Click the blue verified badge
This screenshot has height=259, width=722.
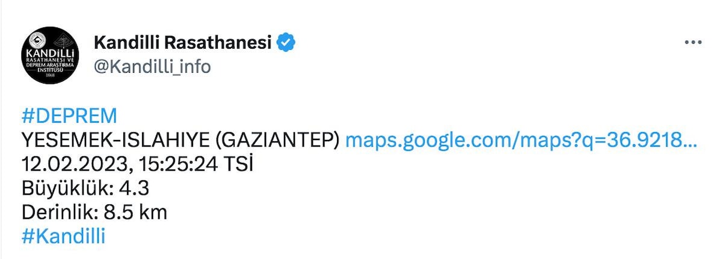(x=286, y=43)
